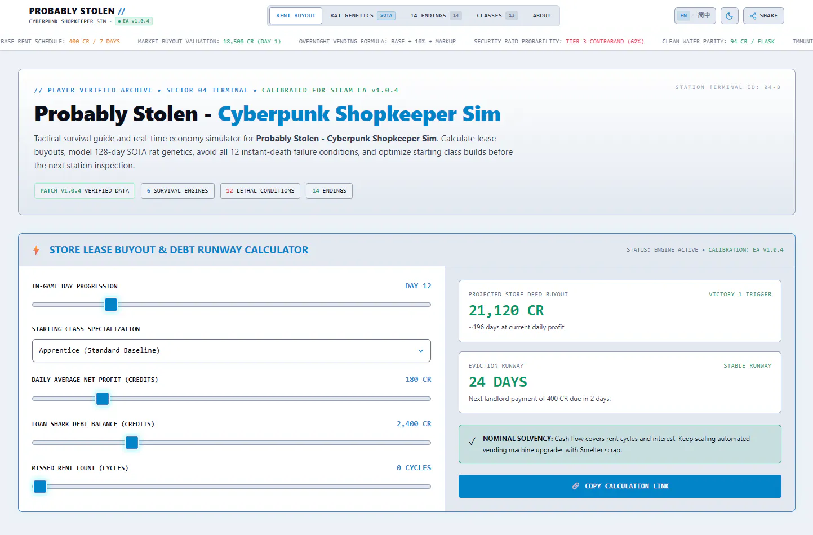This screenshot has height=535, width=813.
Task: Click the Clean Water Parity ticker entry
Action: [x=718, y=42]
